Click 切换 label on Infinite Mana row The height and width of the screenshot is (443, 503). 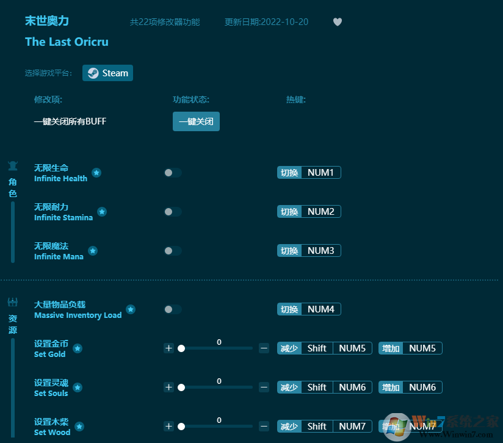click(x=289, y=251)
